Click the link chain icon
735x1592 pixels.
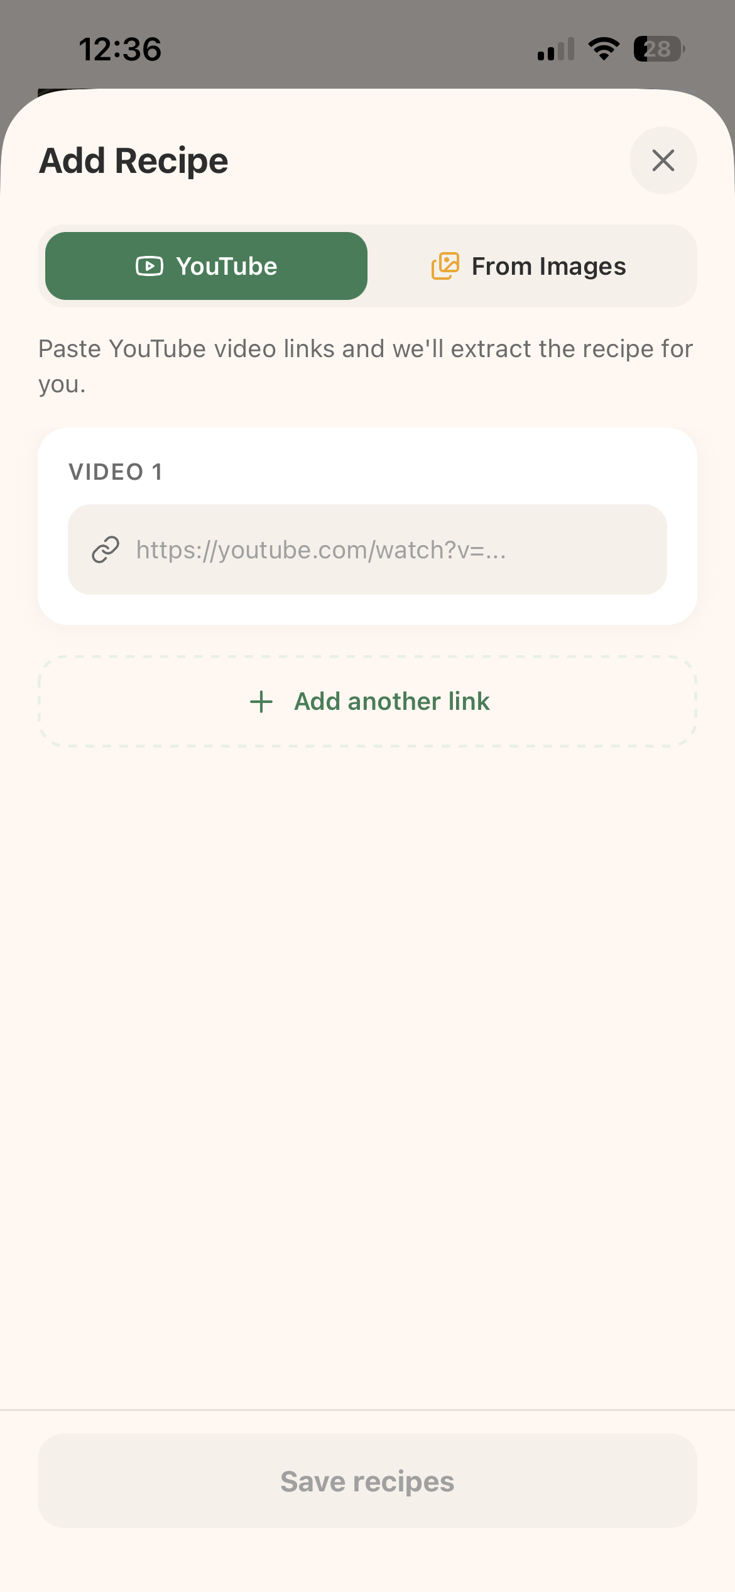click(106, 550)
